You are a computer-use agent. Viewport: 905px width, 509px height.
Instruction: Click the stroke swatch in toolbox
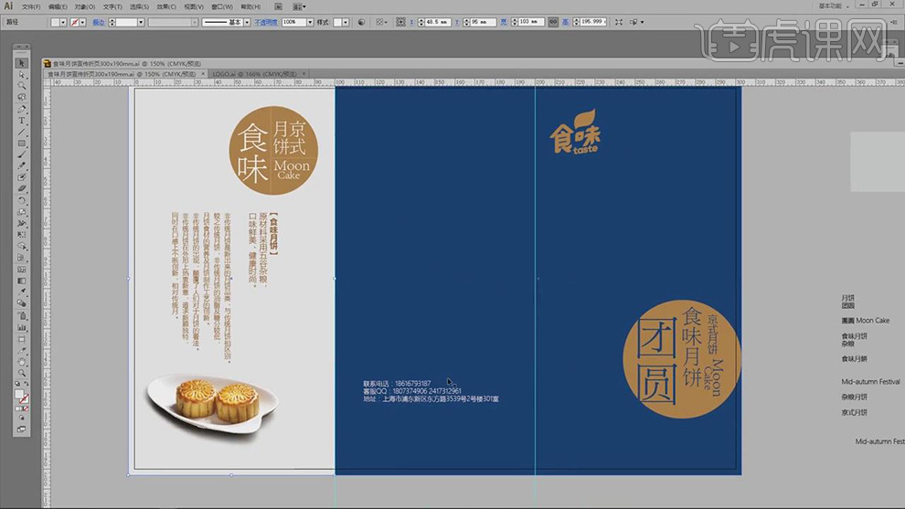point(24,398)
